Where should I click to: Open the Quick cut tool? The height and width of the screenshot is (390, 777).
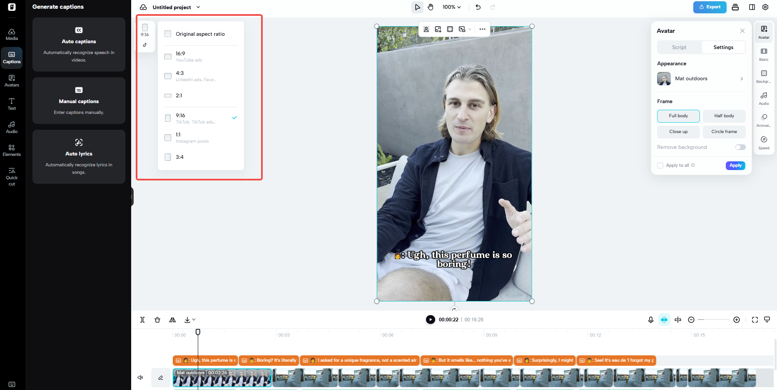[12, 177]
